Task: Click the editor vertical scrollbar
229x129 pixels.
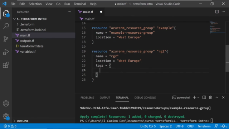Action: pyautogui.click(x=227, y=58)
